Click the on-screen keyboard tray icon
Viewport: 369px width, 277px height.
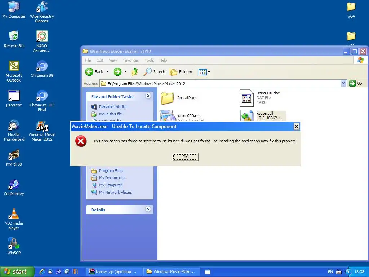click(x=339, y=272)
